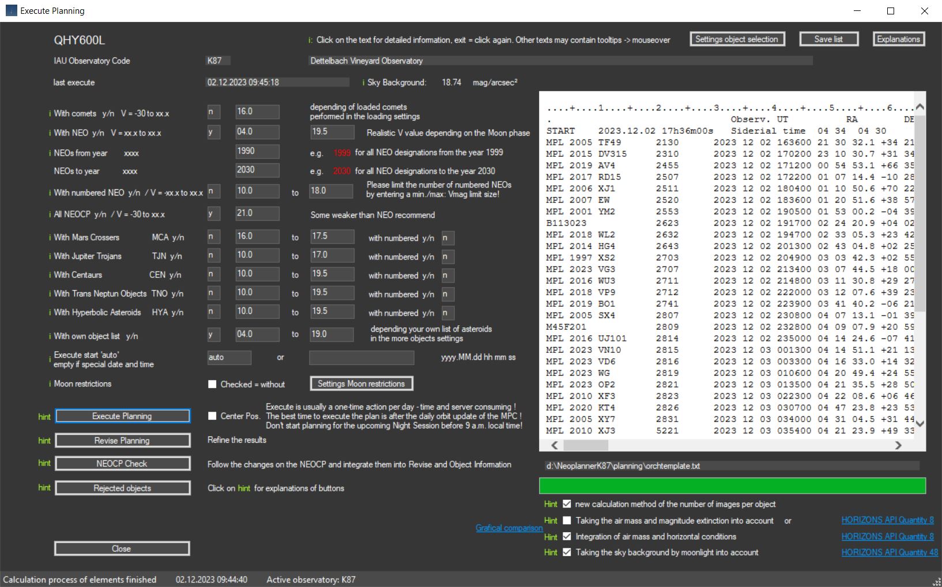942x587 pixels.
Task: Click 'M45F201' list row
Action: pyautogui.click(x=730, y=327)
